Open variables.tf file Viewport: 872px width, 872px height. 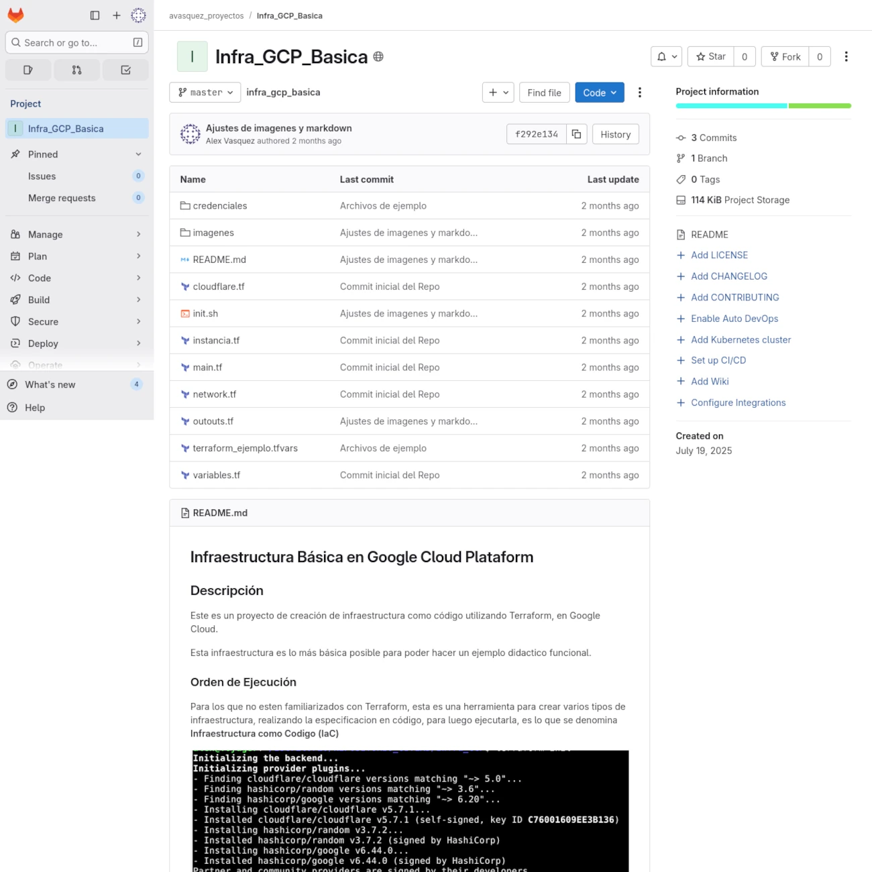click(x=217, y=475)
